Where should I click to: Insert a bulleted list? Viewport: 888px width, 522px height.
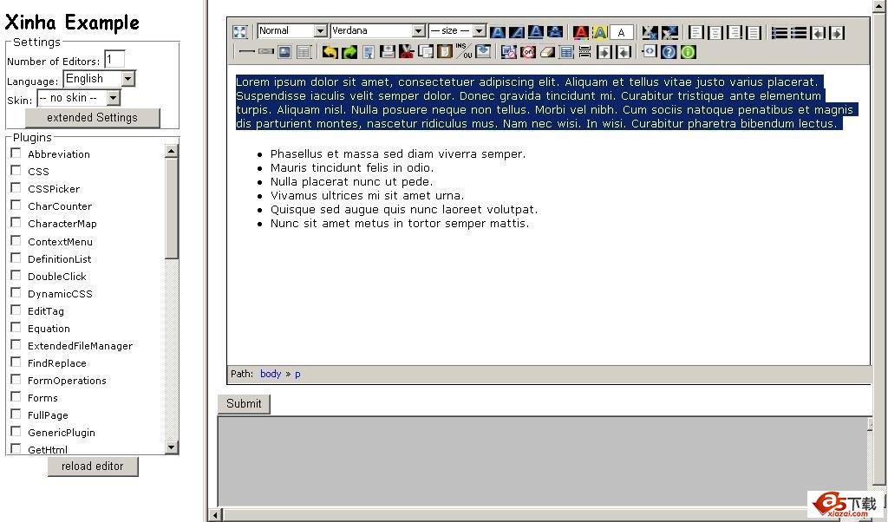pos(799,32)
